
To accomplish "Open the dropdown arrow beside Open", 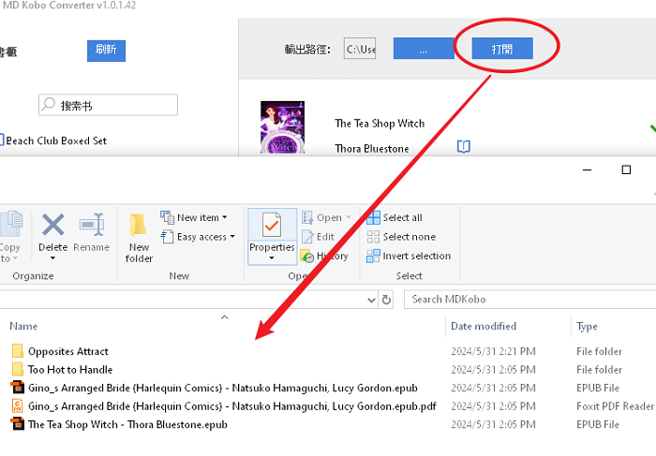I will (x=348, y=217).
